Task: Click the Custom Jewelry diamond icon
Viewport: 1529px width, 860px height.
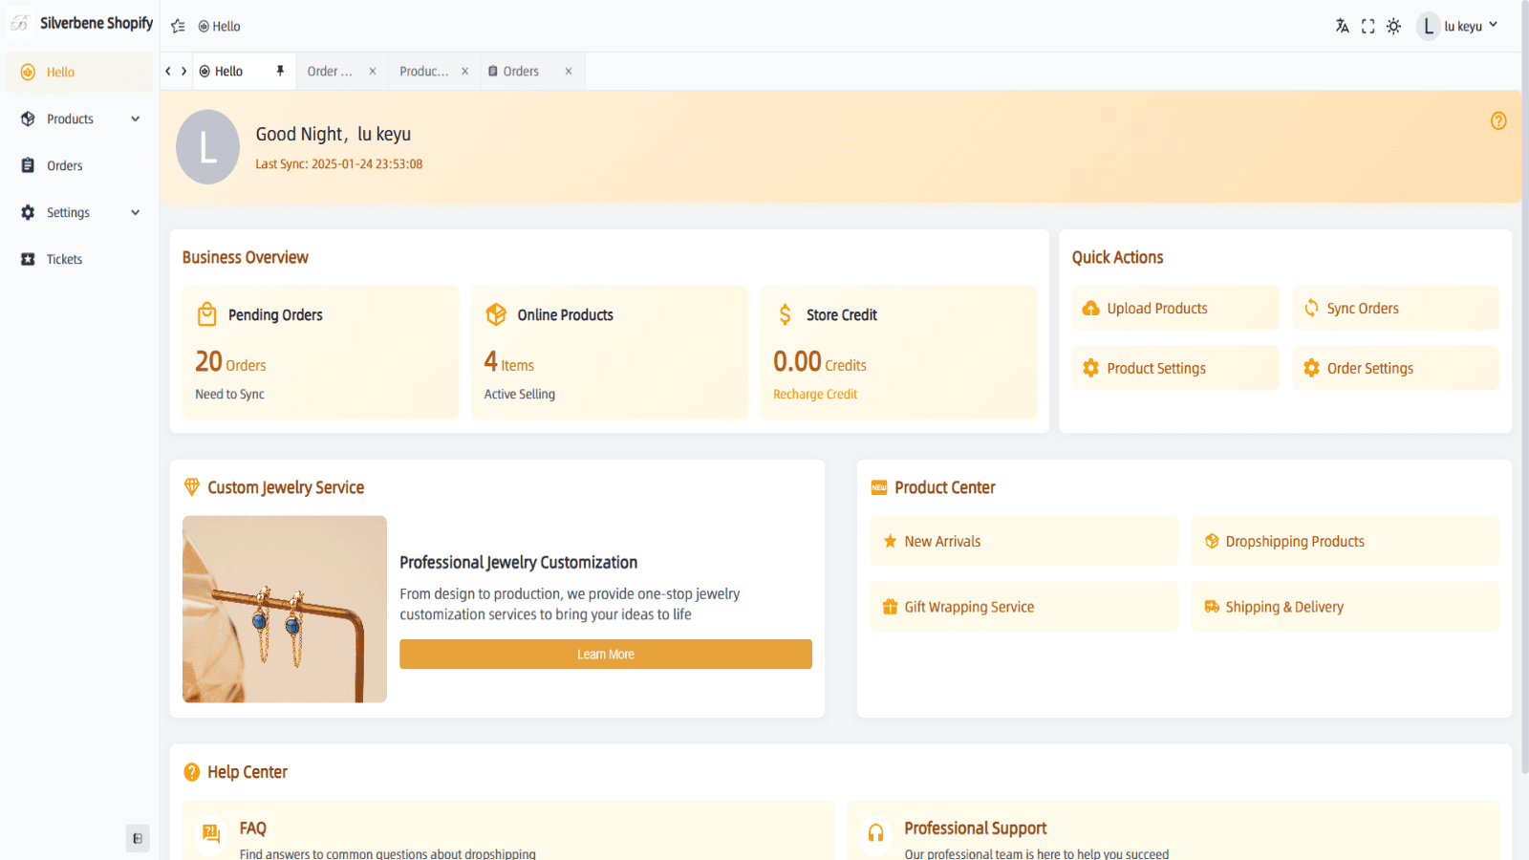Action: (x=192, y=487)
